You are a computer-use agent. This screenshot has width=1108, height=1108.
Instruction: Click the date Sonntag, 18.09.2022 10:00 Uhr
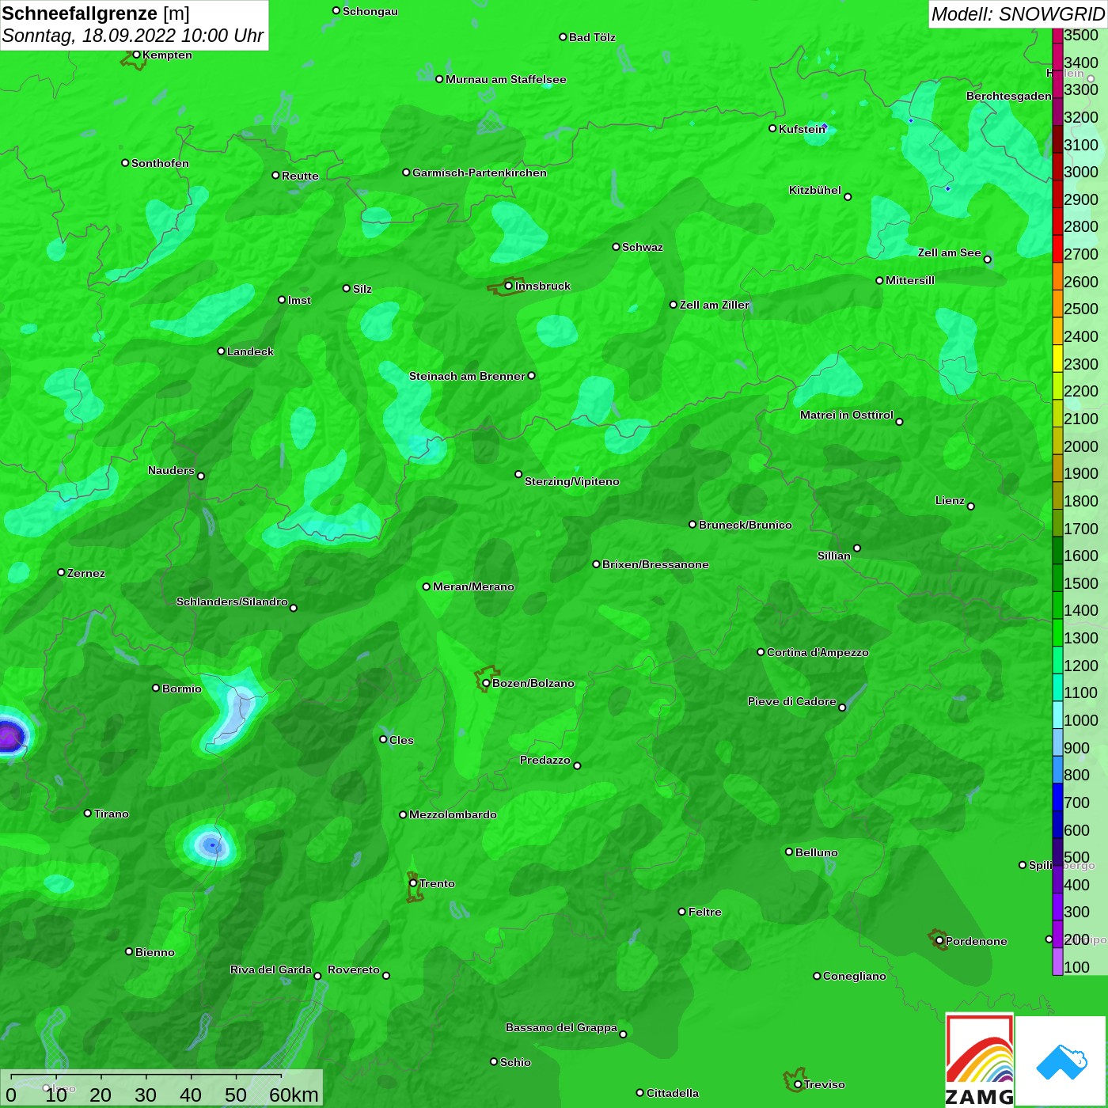[x=133, y=36]
